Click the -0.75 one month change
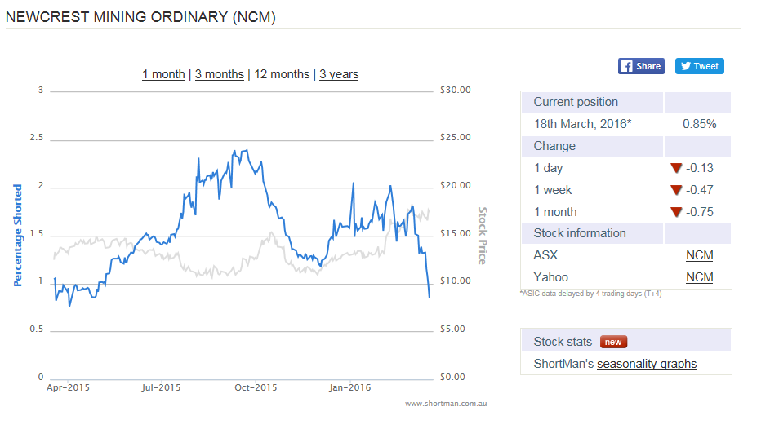This screenshot has height=442, width=770. tap(699, 212)
